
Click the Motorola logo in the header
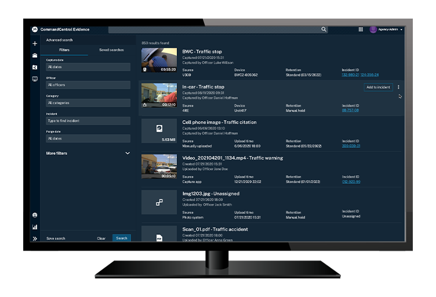pyautogui.click(x=35, y=30)
